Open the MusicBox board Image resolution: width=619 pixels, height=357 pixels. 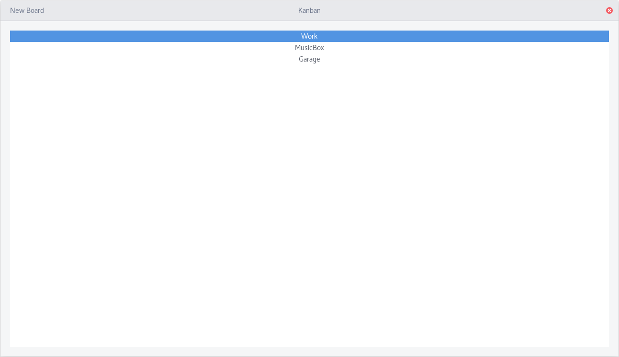tap(309, 48)
